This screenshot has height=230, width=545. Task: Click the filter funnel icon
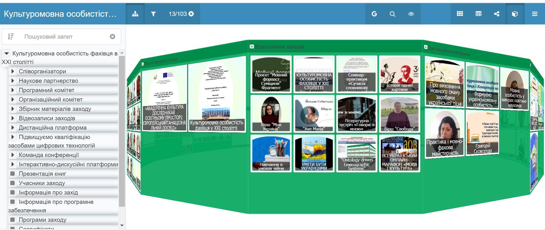[153, 14]
